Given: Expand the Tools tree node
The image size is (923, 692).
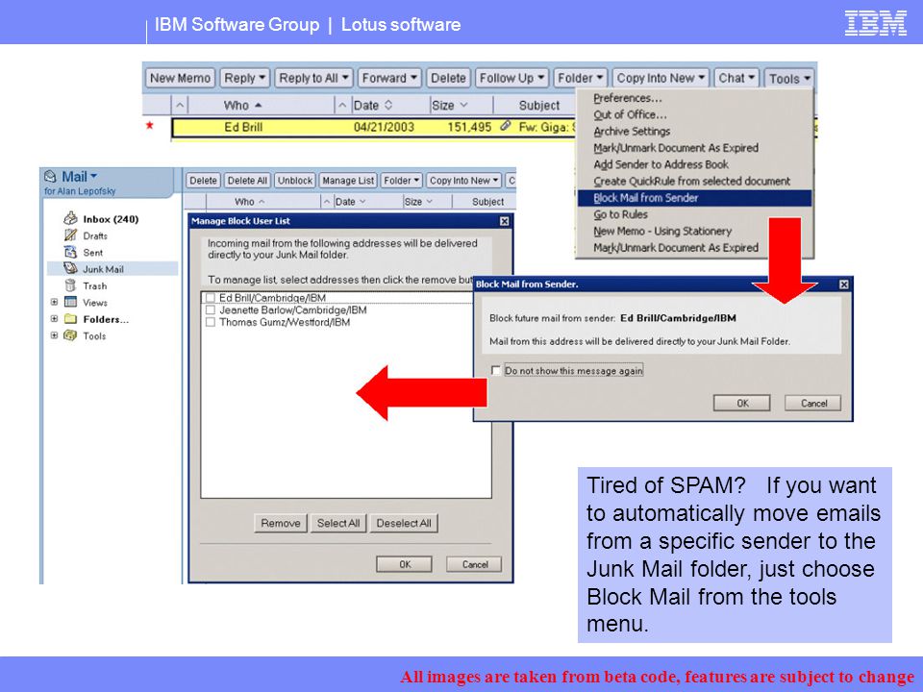Looking at the screenshot, I should click(x=54, y=335).
